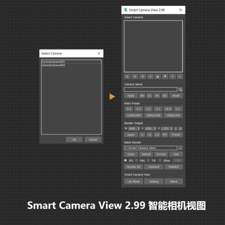The height and width of the screenshot is (225, 225).
Task: Click the EXR format button
Action: pos(178,161)
